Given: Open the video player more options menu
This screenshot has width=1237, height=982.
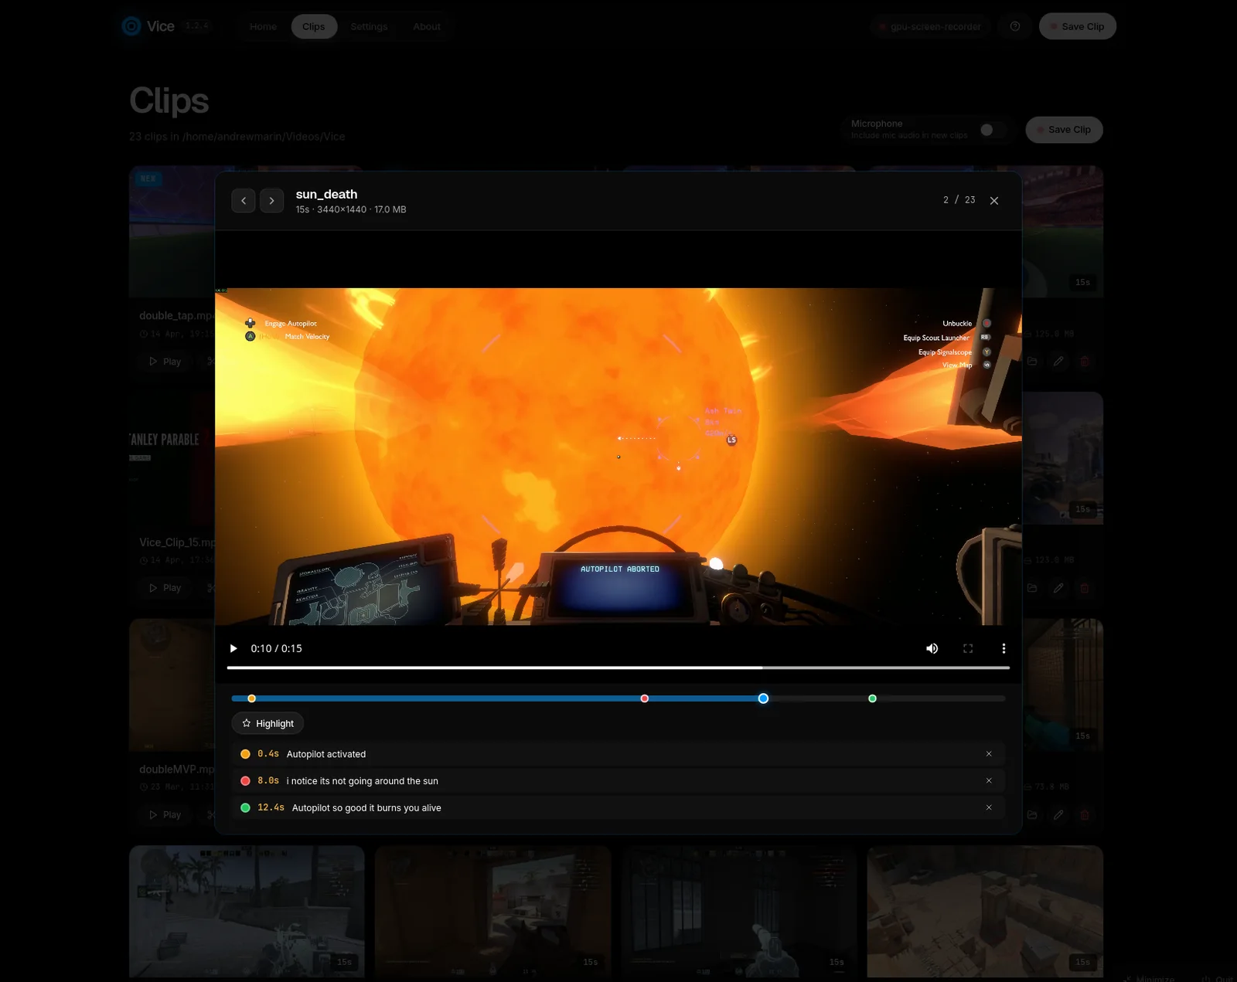Looking at the screenshot, I should tap(1004, 648).
